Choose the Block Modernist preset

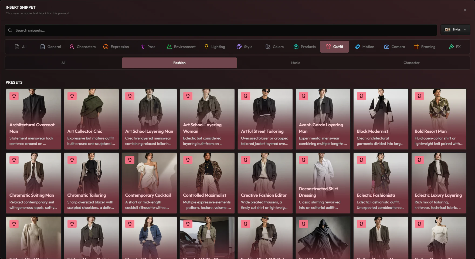pyautogui.click(x=381, y=119)
